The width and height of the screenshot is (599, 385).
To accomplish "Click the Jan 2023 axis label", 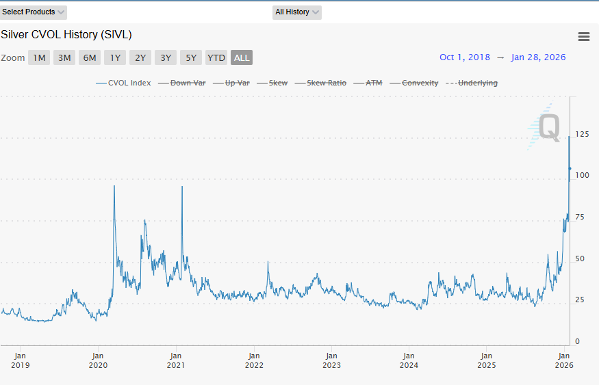I will (331, 360).
